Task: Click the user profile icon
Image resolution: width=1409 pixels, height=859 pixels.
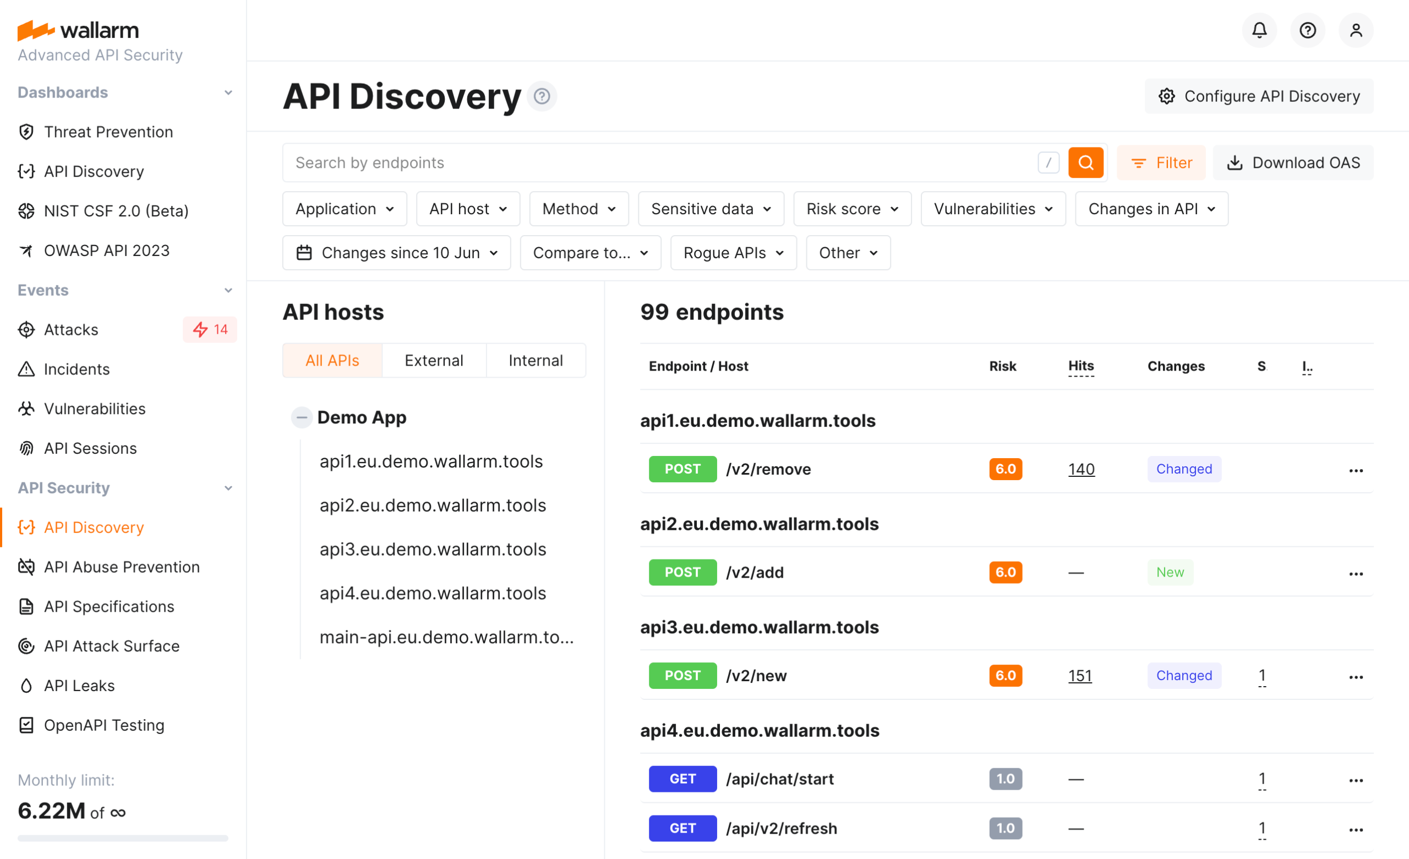Action: [x=1355, y=30]
